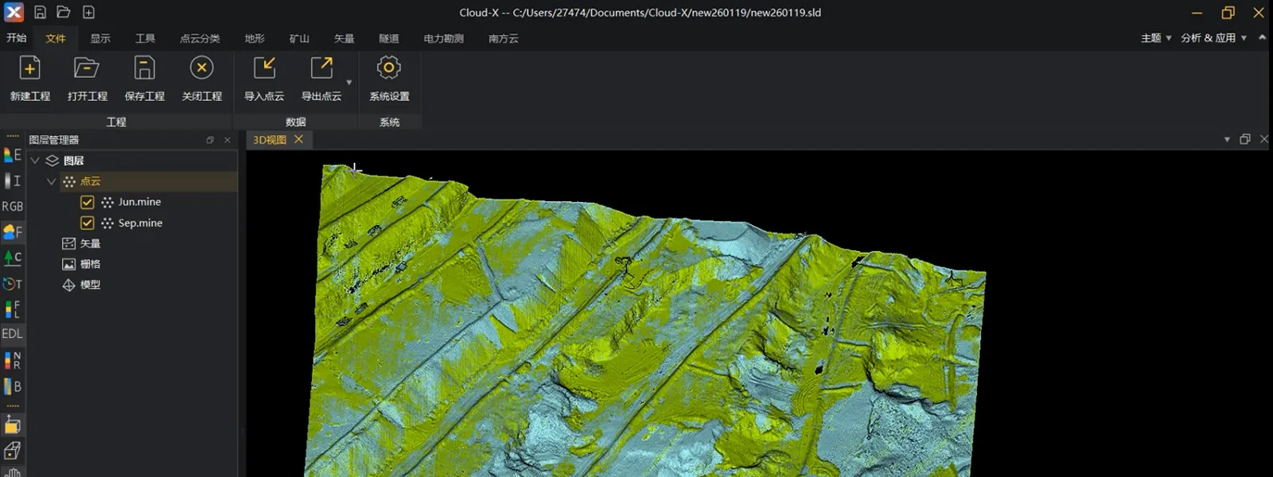1273x477 pixels.
Task: Collapse the ribbon with the up arrow
Action: (x=1262, y=37)
